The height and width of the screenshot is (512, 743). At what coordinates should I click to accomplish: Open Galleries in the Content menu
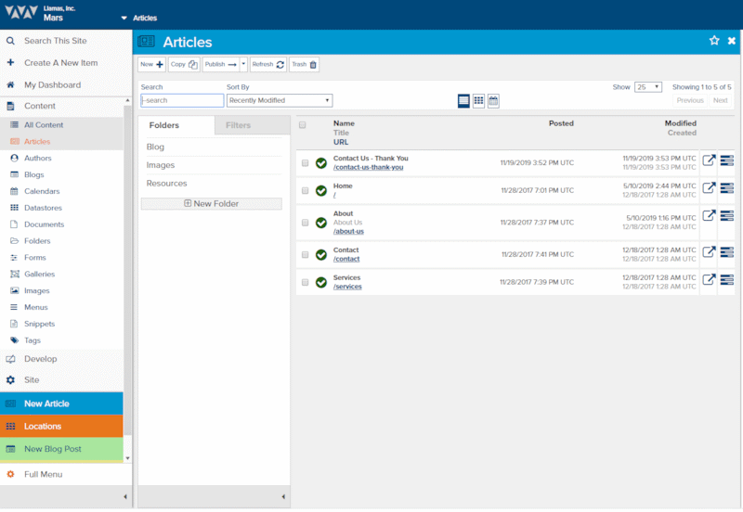(39, 274)
